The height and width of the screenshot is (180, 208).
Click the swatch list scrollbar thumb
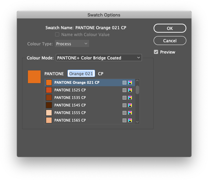point(137,90)
